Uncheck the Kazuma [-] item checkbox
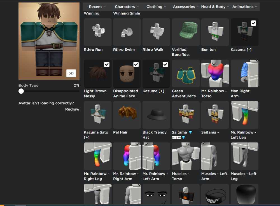Image resolution: width=280 pixels, height=206 pixels. coord(254,23)
